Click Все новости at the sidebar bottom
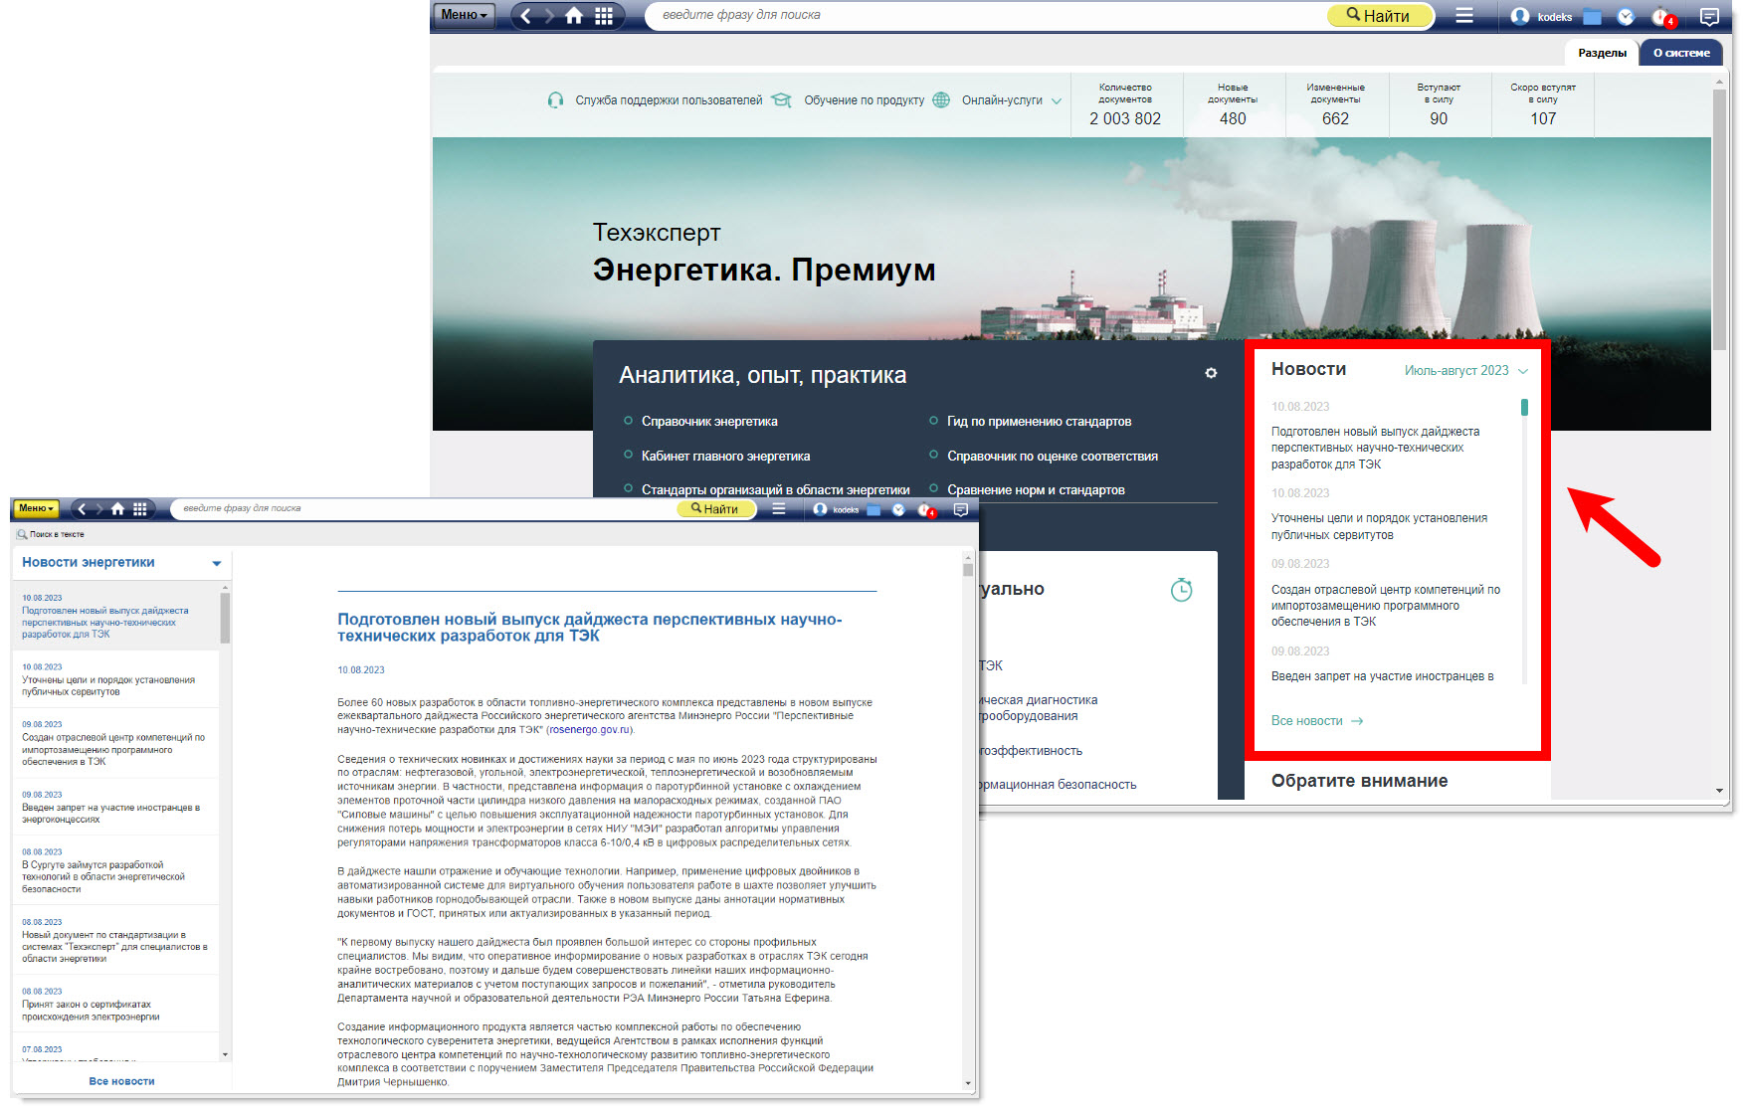The width and height of the screenshot is (1745, 1114). 121,1081
